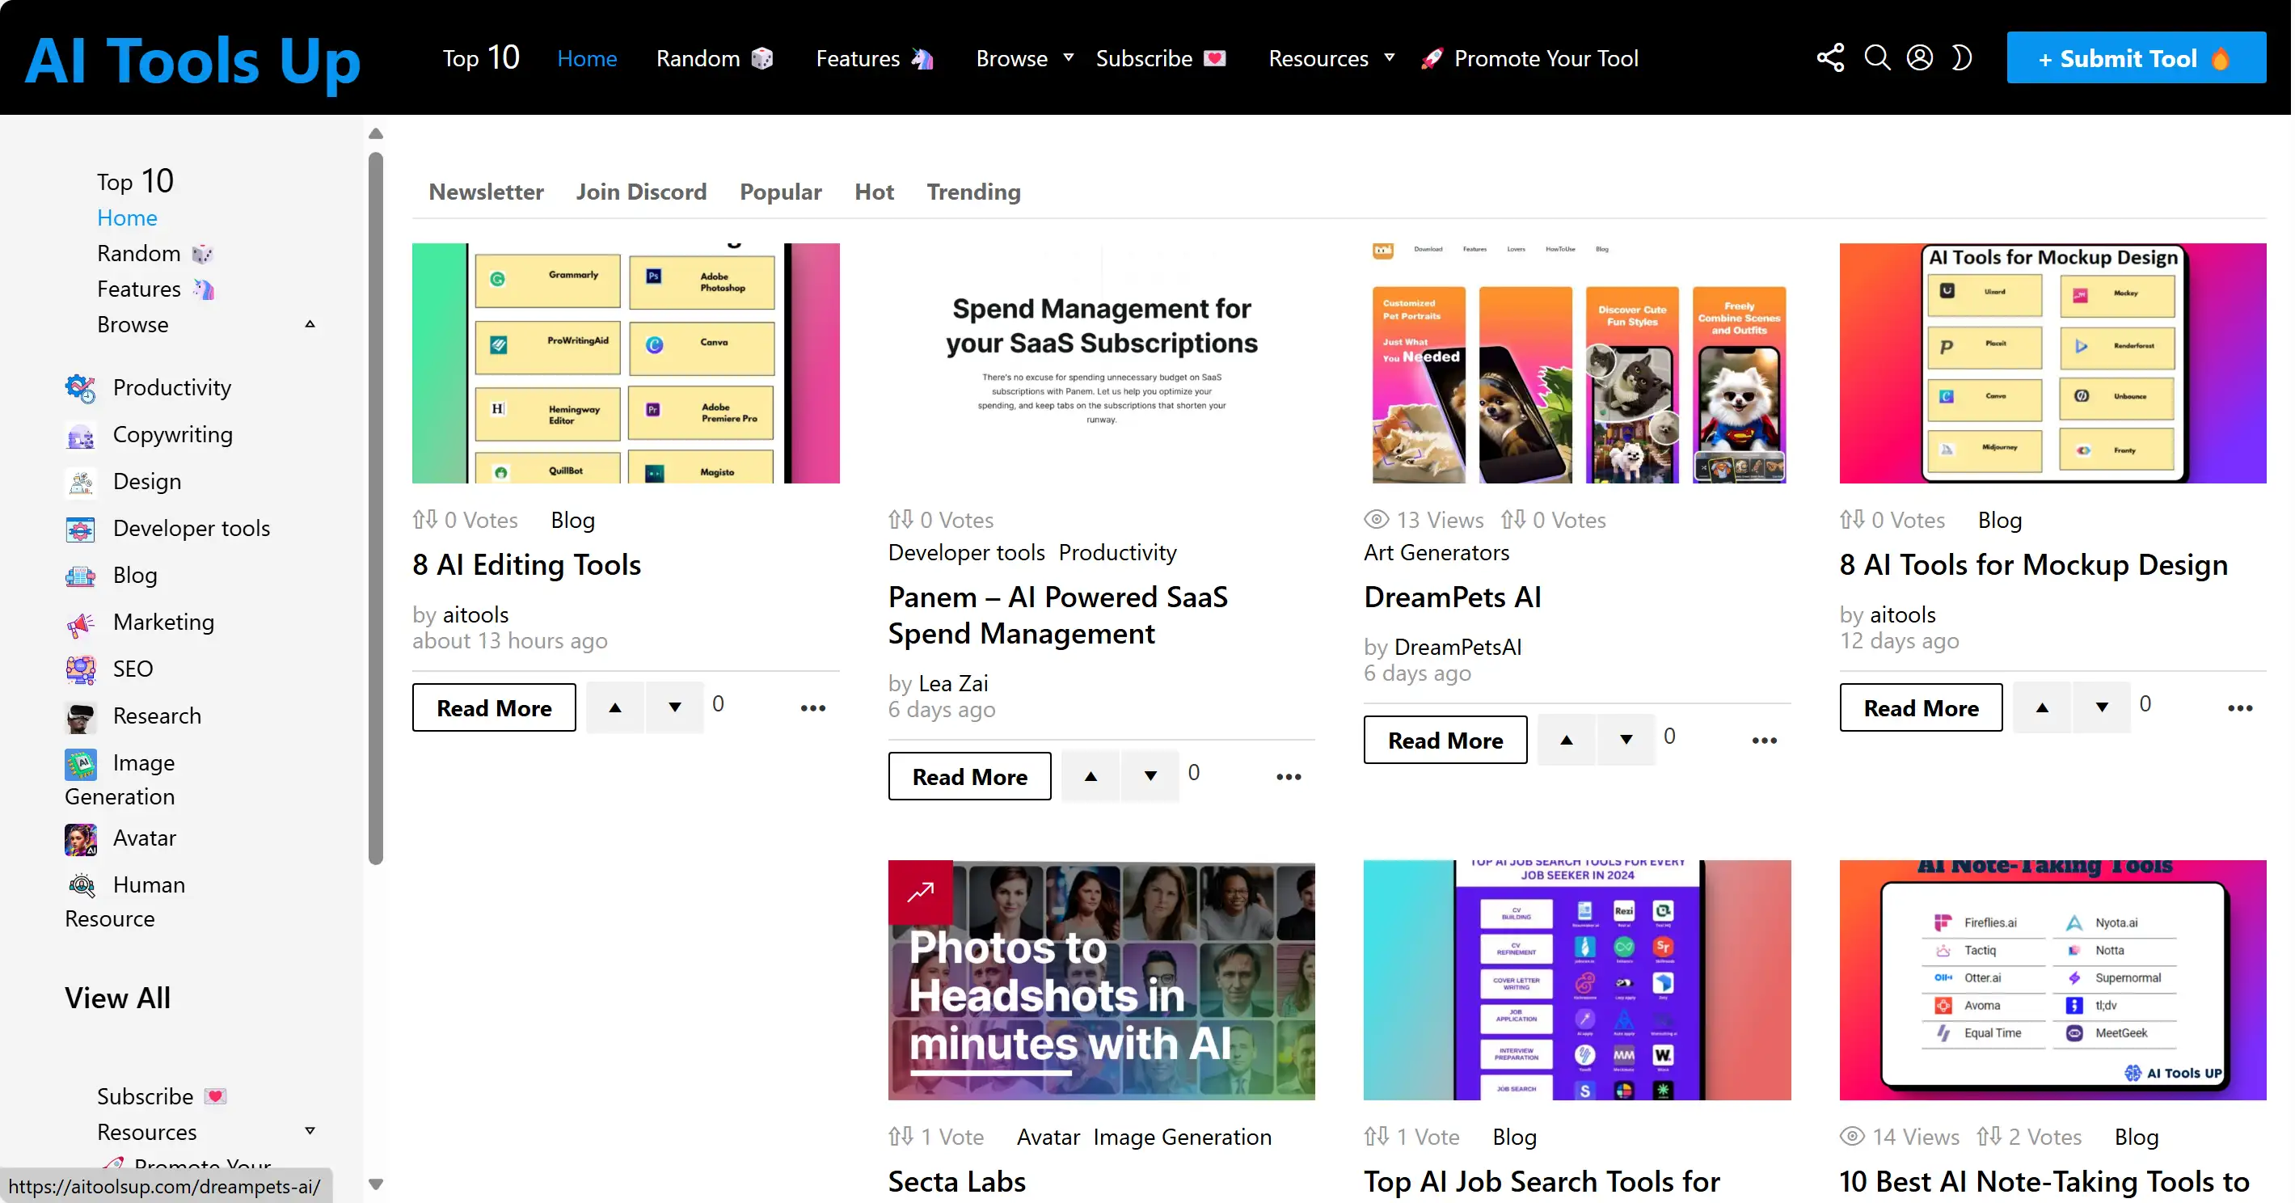Image resolution: width=2295 pixels, height=1203 pixels.
Task: Upvote 8 AI Tools for Mockup Design
Action: 2042,707
